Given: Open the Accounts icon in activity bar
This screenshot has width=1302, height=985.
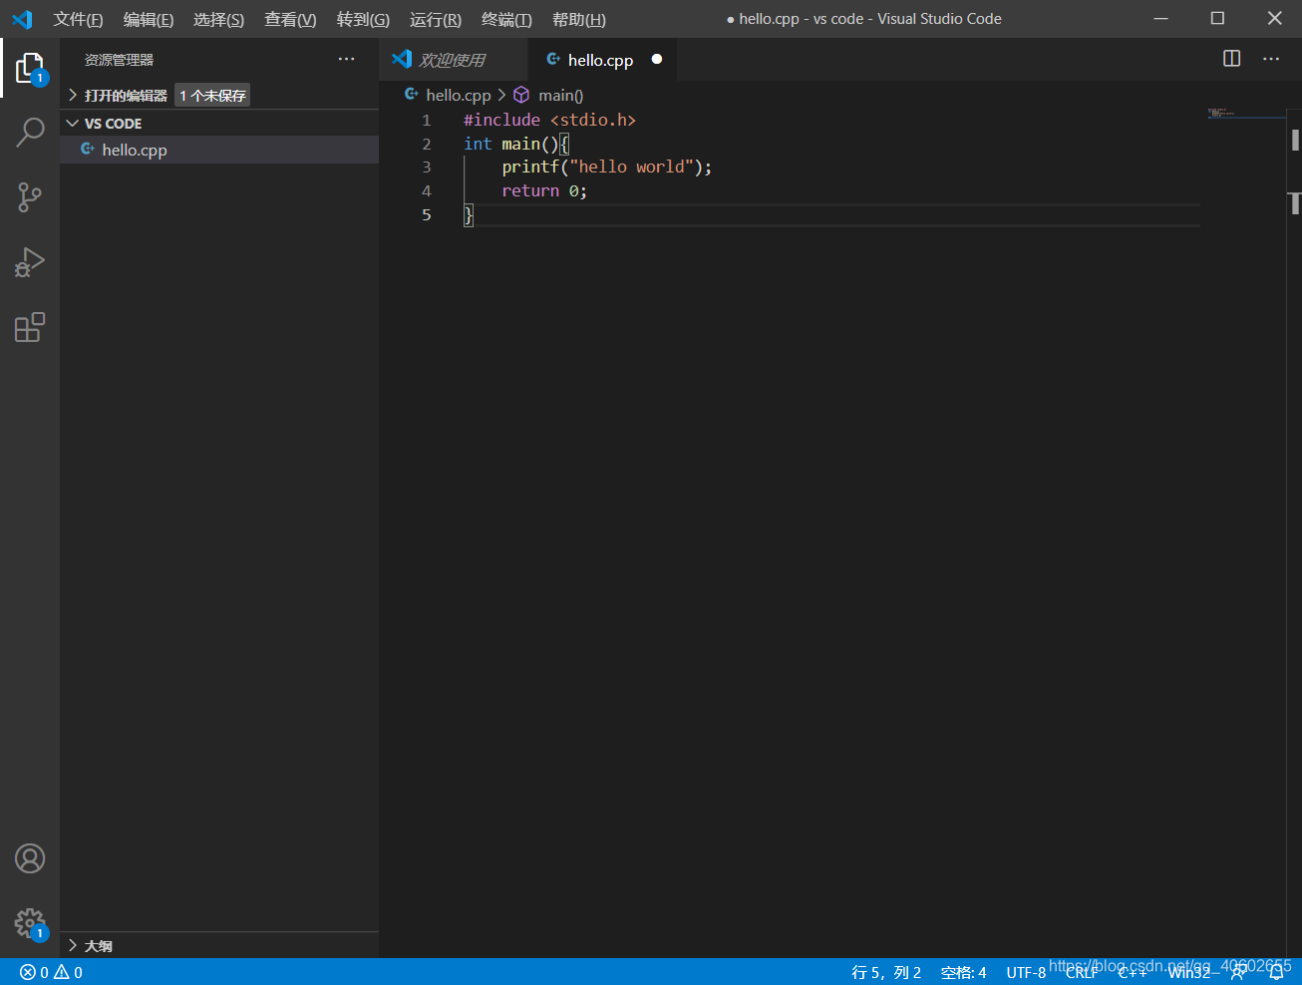Looking at the screenshot, I should click(30, 858).
